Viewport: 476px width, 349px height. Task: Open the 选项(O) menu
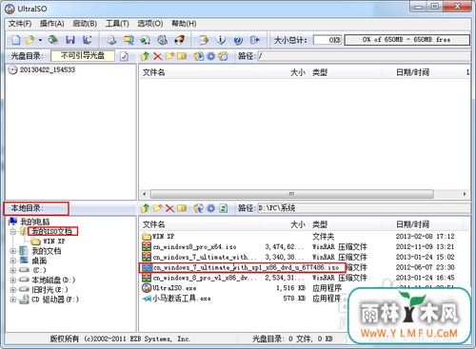click(150, 24)
